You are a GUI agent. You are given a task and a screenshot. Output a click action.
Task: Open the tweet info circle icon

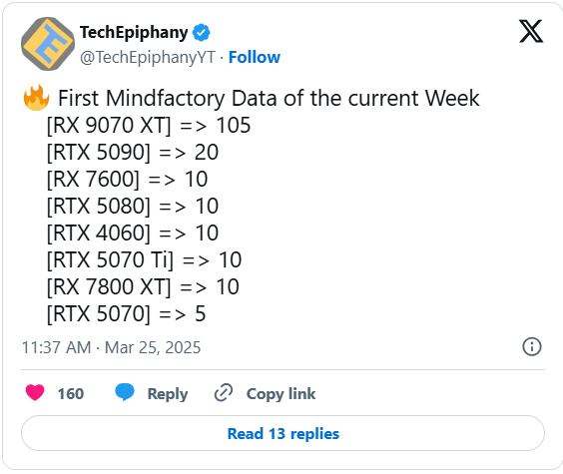[532, 346]
